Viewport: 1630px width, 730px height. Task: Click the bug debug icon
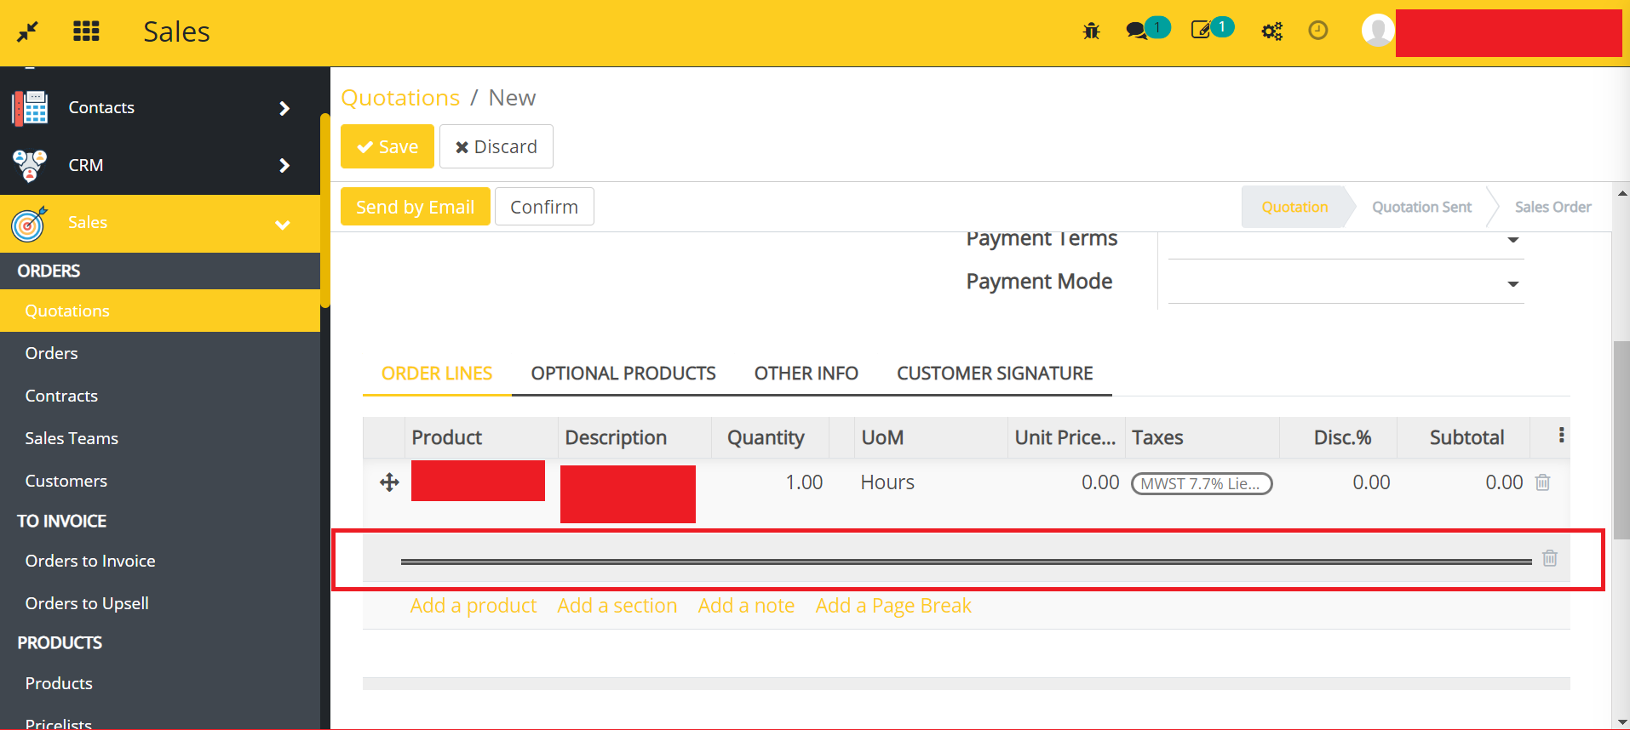click(1091, 31)
